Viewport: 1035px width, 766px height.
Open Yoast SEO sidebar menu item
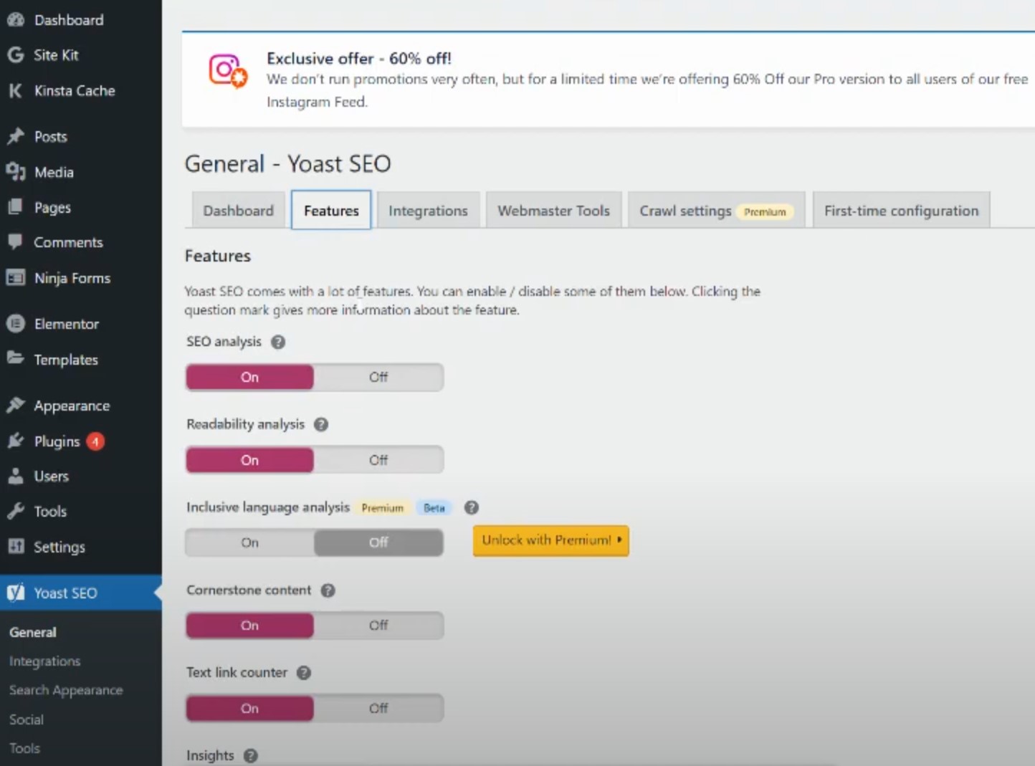80,593
